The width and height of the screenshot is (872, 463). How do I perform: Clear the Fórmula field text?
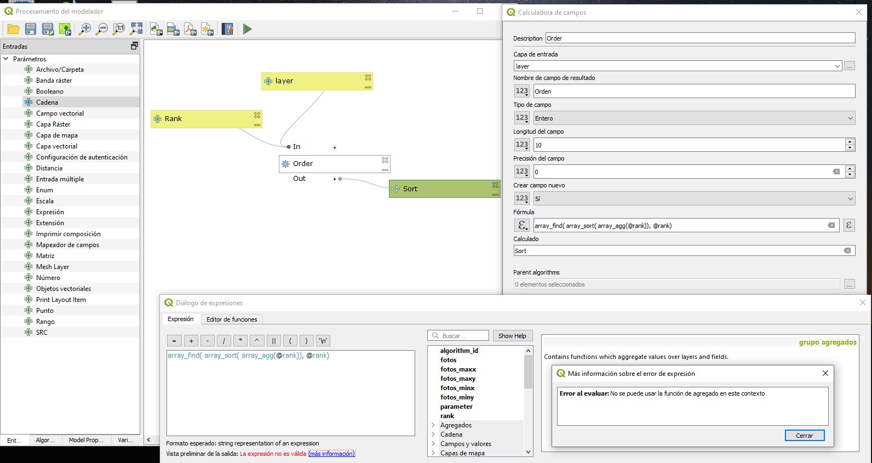831,225
